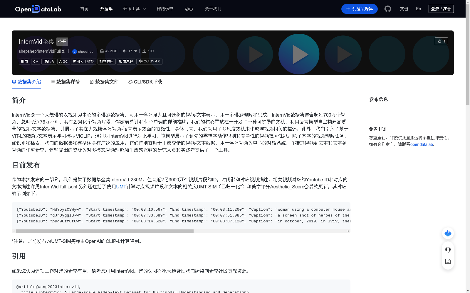Click the download count icon 109

tap(144, 51)
